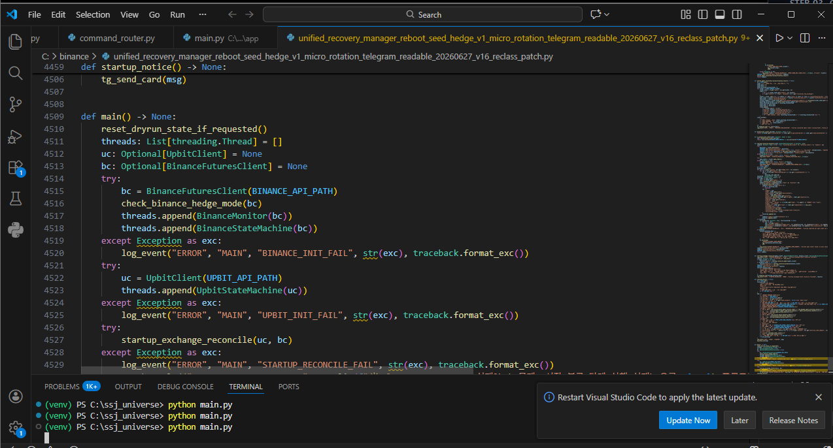Click the Later button
833x448 pixels.
(739, 420)
